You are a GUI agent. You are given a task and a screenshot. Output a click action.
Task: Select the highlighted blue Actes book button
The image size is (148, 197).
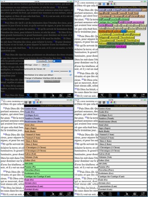coord(124,31)
